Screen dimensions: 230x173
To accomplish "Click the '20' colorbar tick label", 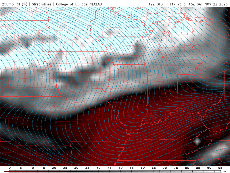I will click(x=54, y=168).
